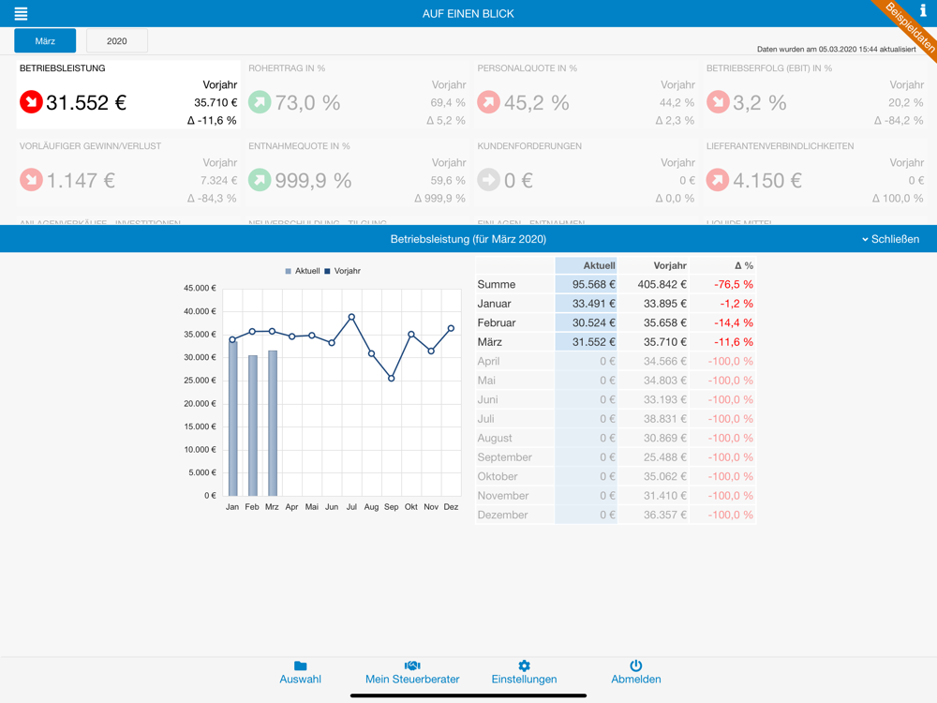Tap the green arrow icon for Rohertrag
This screenshot has height=703, width=937.
click(260, 102)
